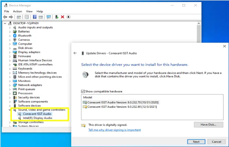Collapse the DESKTOP-1QJPNDI root node
Screen dimensions: 229x147
pyautogui.click(x=5, y=23)
